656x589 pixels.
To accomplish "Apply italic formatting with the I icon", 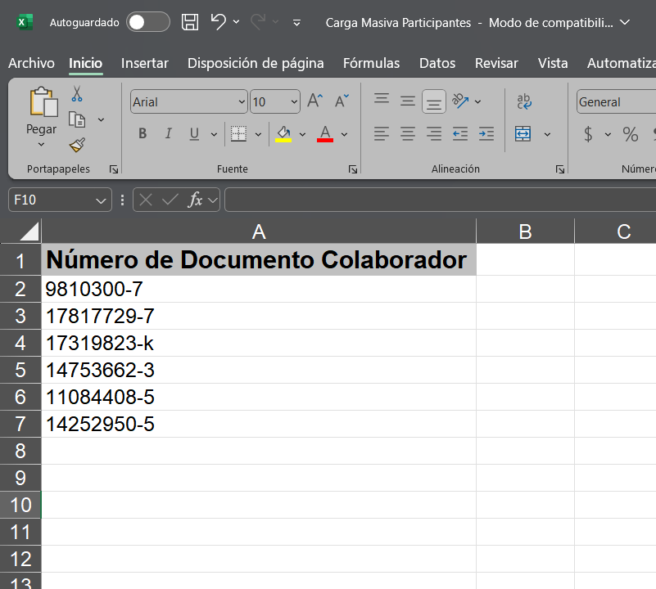I will pyautogui.click(x=169, y=134).
